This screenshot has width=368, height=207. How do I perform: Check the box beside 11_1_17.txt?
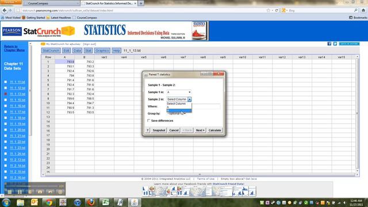tap(6, 112)
